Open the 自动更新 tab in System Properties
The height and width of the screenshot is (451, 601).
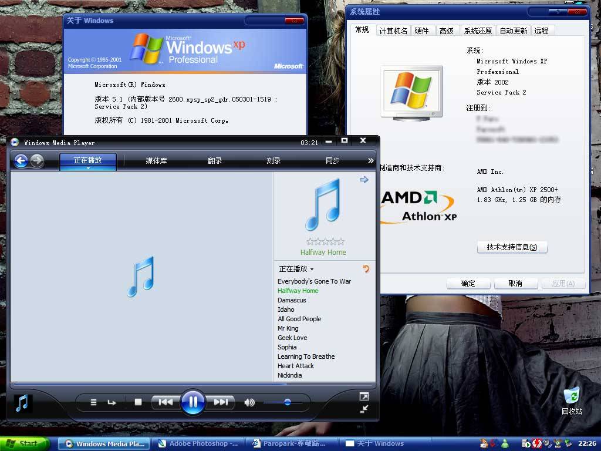(514, 31)
